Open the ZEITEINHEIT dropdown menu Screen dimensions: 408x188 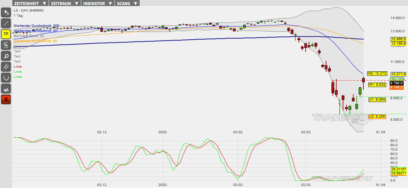coord(30,3)
